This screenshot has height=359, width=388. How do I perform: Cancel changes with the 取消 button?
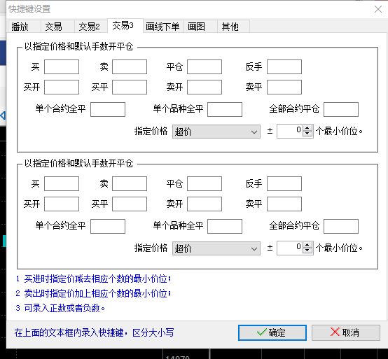pos(346,332)
